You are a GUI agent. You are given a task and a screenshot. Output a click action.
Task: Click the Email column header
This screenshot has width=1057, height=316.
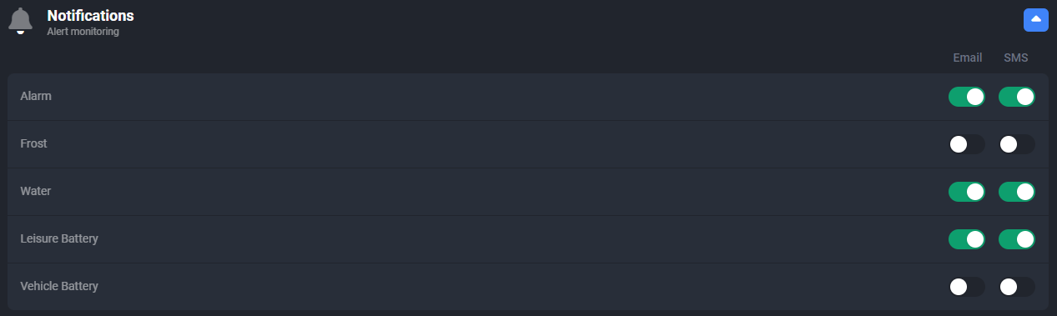pyautogui.click(x=968, y=58)
